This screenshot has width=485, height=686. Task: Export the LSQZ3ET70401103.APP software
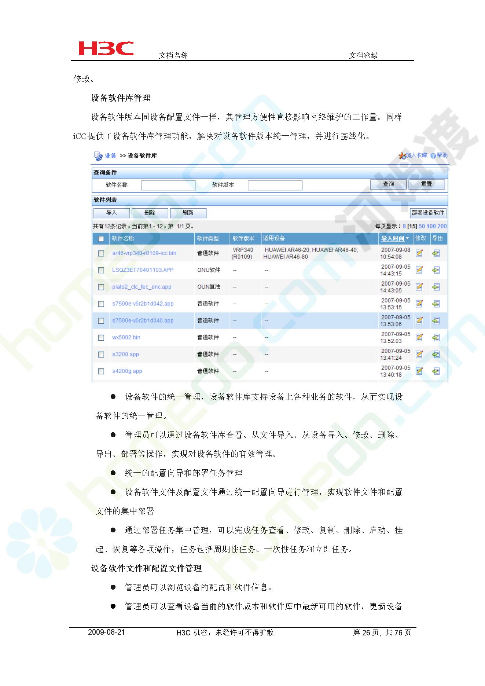click(436, 270)
